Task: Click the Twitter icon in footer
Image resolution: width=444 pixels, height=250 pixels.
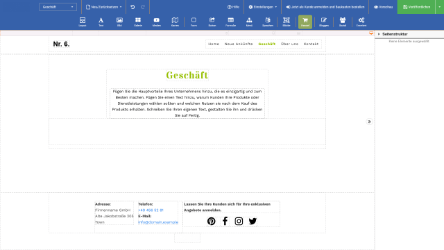Action: (253, 221)
